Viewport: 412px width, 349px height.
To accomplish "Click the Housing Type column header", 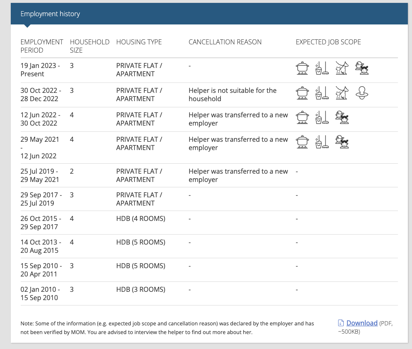I will [139, 42].
